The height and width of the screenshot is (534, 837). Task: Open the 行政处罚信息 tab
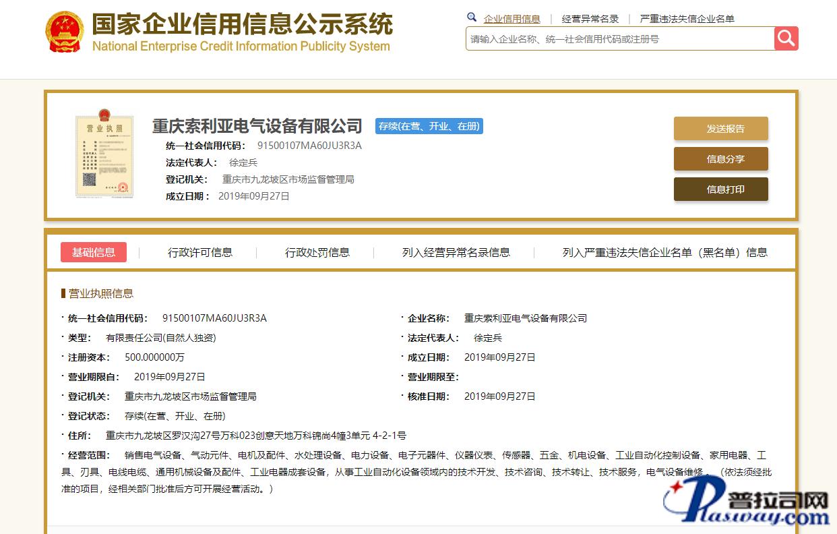point(317,252)
